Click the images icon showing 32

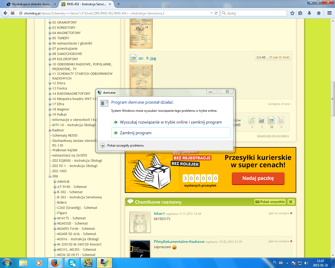271,120
